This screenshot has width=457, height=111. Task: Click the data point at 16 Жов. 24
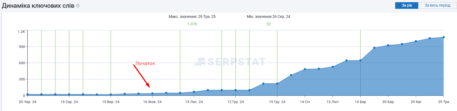[x=152, y=94]
